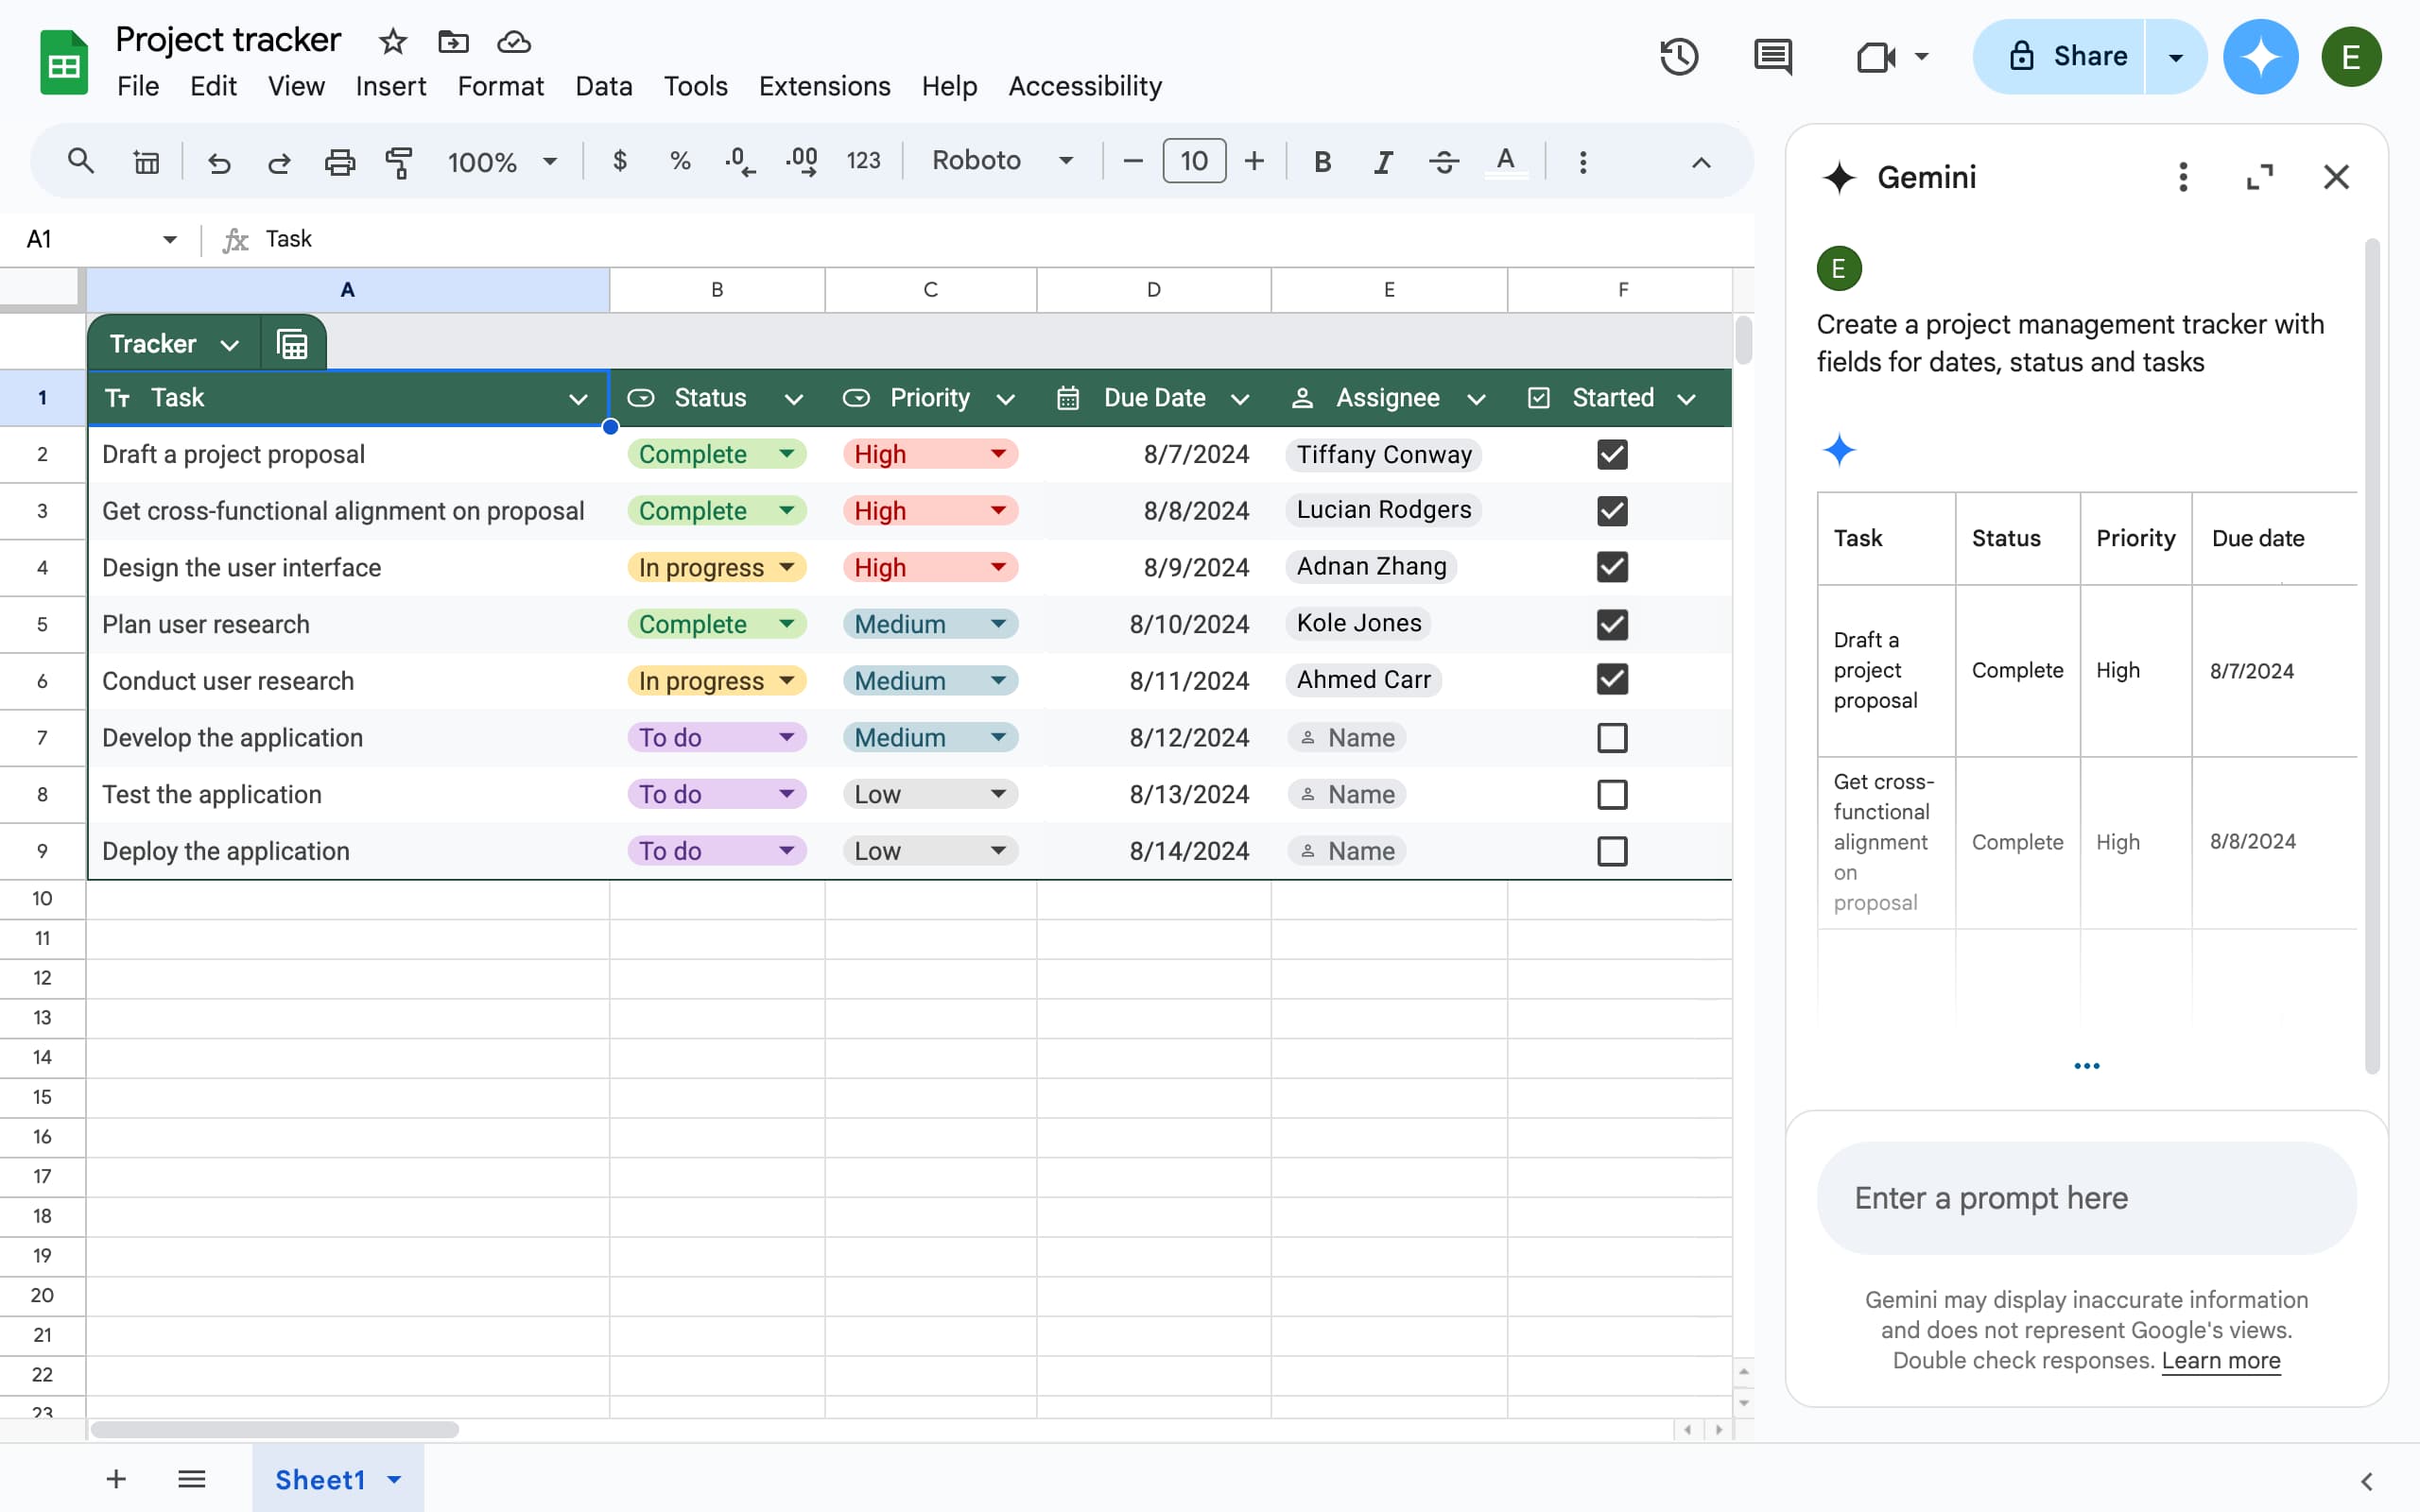Click the Gemini sparkle button in header
Image resolution: width=2420 pixels, height=1512 pixels.
point(2260,57)
